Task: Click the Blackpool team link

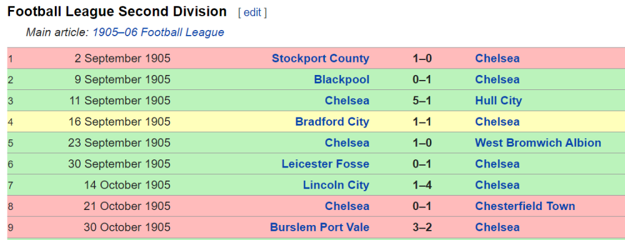Action: [342, 80]
